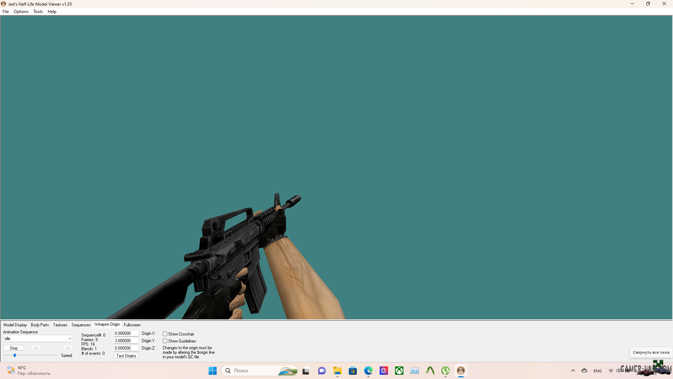Open the File menu
Viewport: 673px width, 379px height.
[6, 12]
